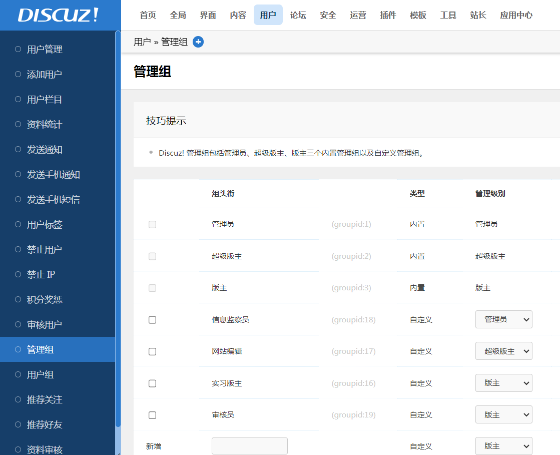The image size is (560, 455).
Task: Check the 实习版主 row checkbox
Action: 153,383
